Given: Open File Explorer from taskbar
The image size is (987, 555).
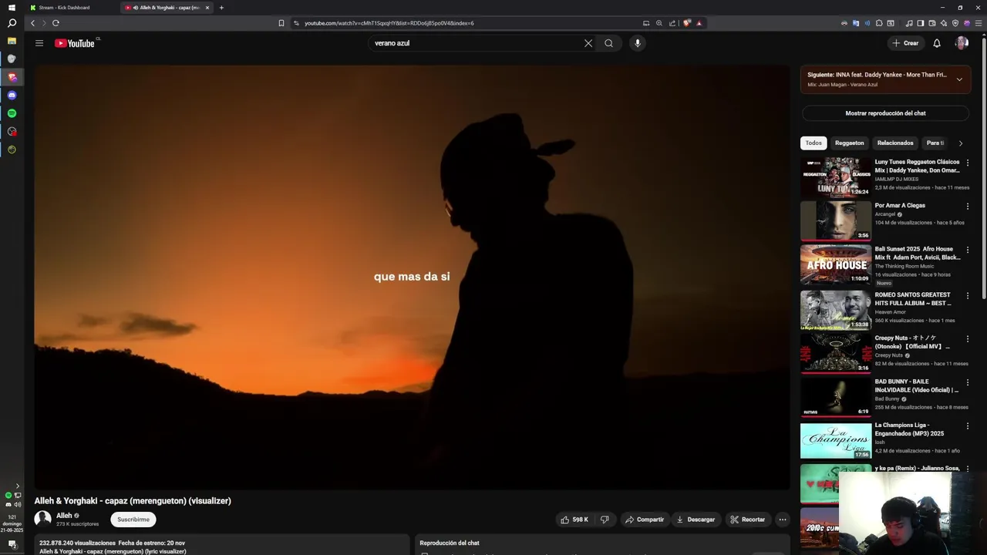Looking at the screenshot, I should click(12, 40).
